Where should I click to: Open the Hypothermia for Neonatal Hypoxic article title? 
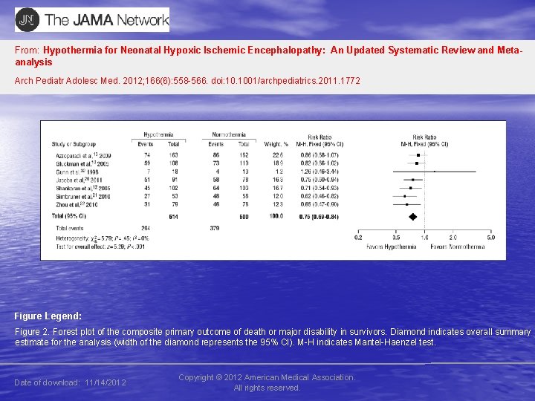tap(268, 56)
